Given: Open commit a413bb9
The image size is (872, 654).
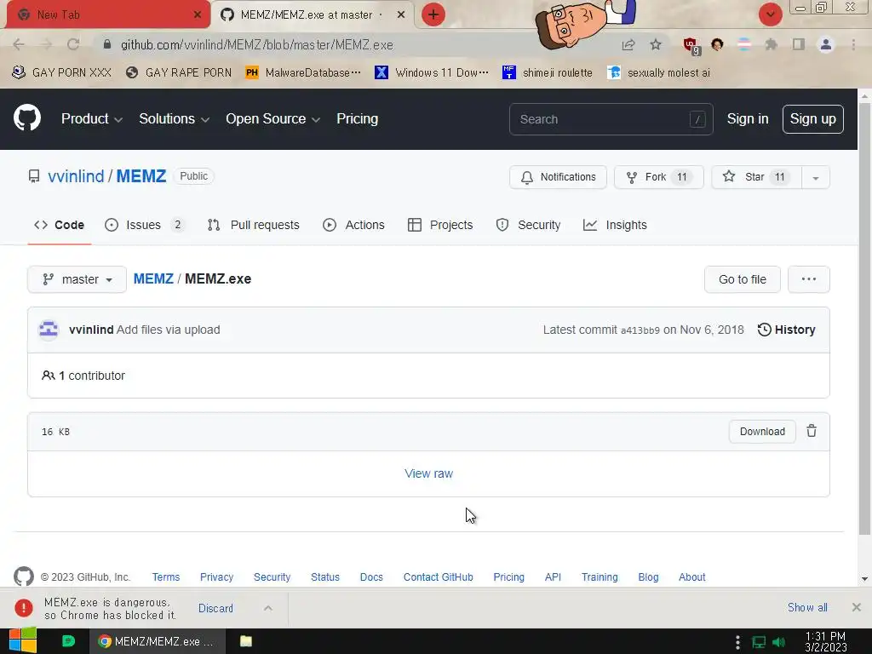Looking at the screenshot, I should point(640,330).
